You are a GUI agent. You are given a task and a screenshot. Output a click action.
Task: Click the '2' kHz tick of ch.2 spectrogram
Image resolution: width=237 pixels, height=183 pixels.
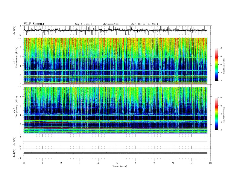pyautogui.click(x=21, y=125)
